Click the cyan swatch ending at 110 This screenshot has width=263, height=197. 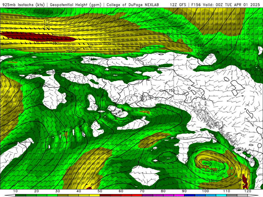(221, 195)
